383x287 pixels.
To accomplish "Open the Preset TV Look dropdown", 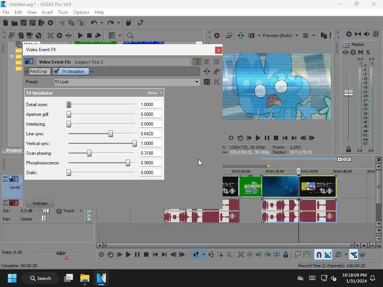I will click(197, 82).
